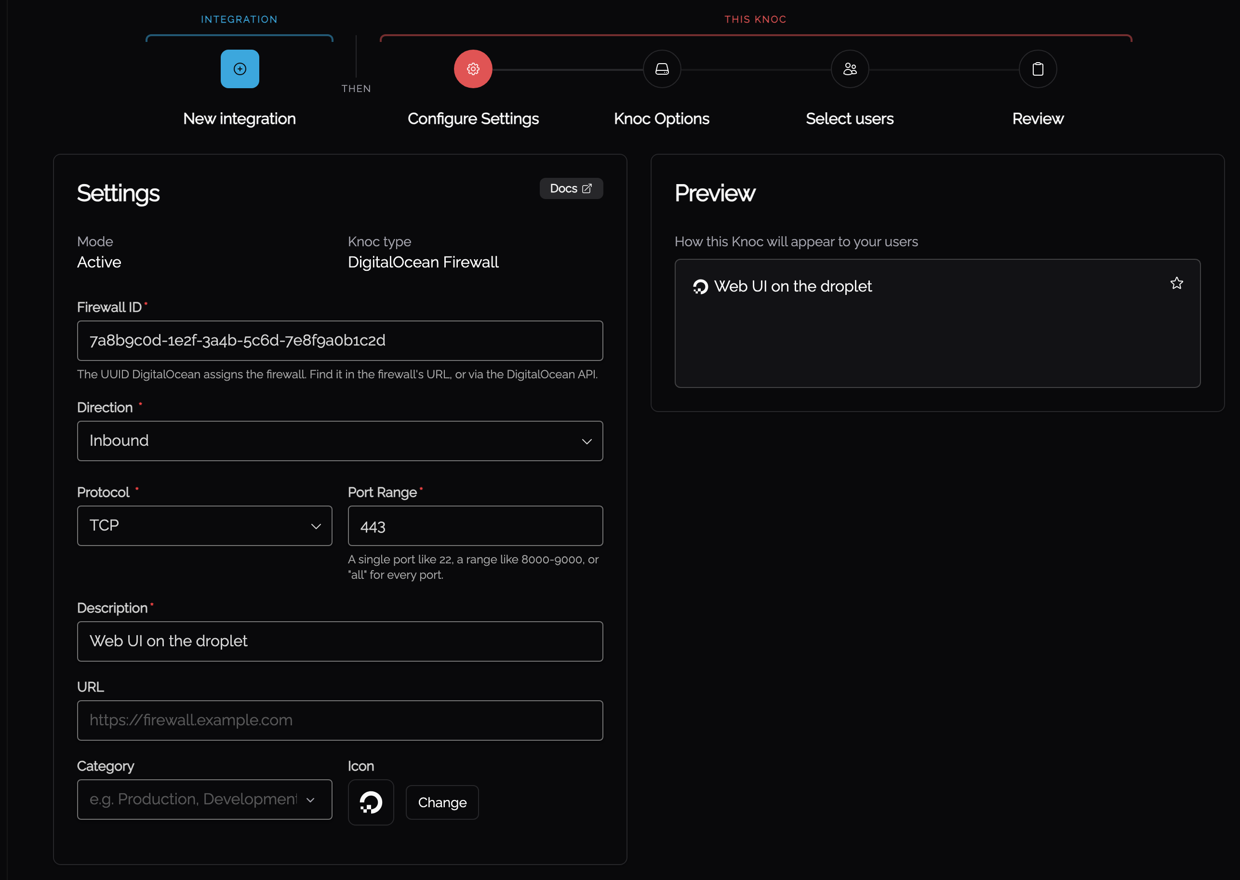Click 'How this Knoc will appear to your users'
Screen dimensions: 1240x880
(796, 241)
